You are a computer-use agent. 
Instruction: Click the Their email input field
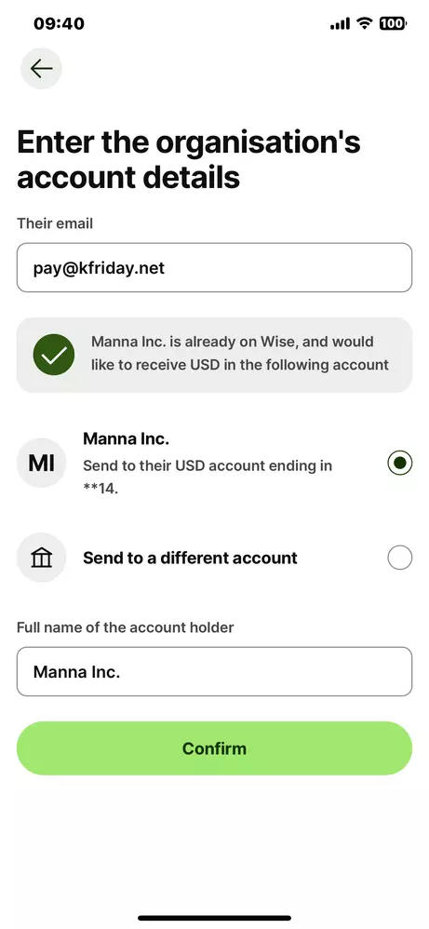[214, 267]
